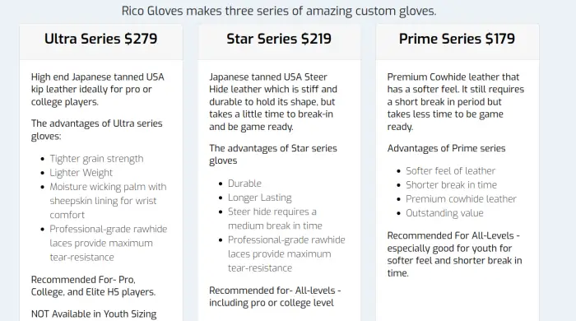Screen dimensions: 576x321
Task: Click 'Professional-grade rawhide laces' in Ultra card
Action: 109,243
